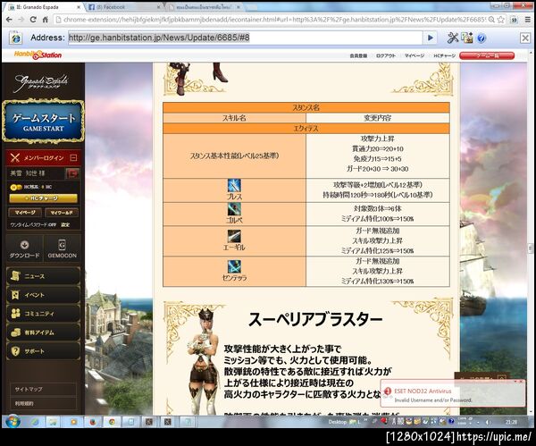Switch to the Granado Espada tab
The height and width of the screenshot is (446, 536).
(43, 7)
